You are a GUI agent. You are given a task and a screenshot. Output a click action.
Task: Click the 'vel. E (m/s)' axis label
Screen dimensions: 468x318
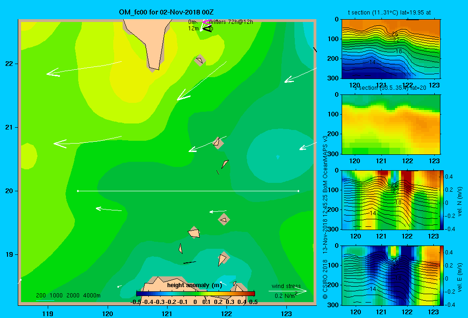[x=460, y=277]
